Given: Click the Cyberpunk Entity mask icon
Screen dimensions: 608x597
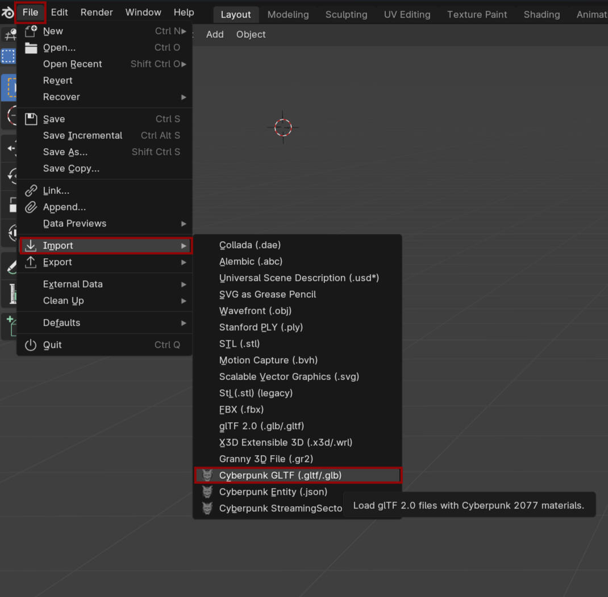Looking at the screenshot, I should (x=207, y=492).
